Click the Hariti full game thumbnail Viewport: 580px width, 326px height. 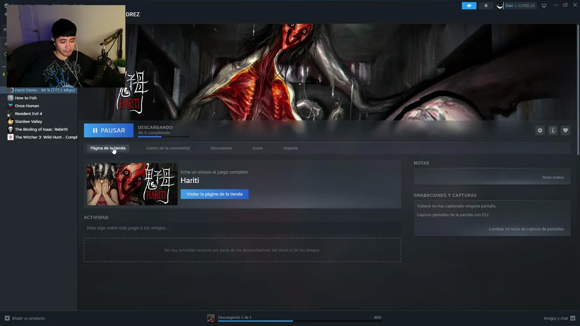132,184
